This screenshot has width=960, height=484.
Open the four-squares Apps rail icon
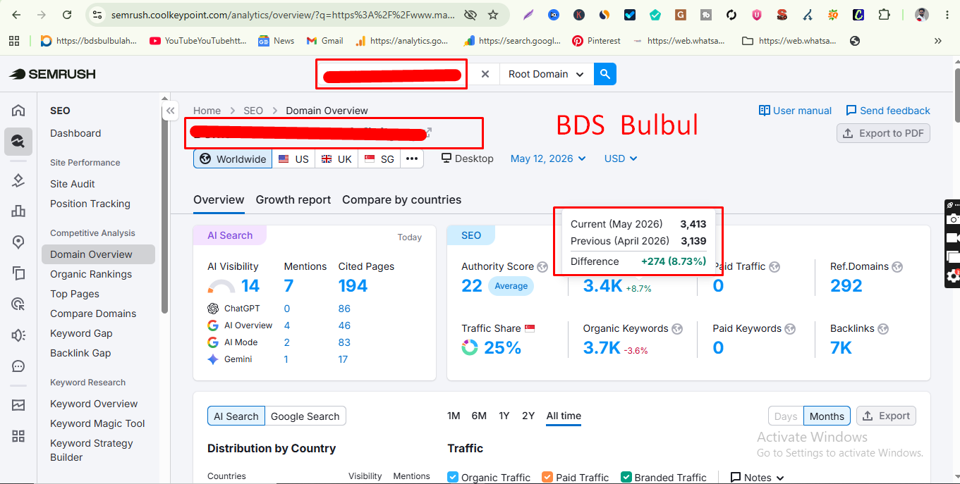pos(18,436)
